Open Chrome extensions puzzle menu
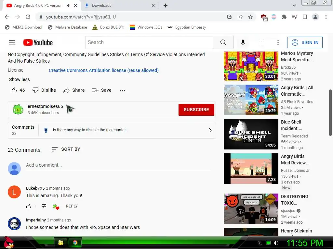The width and height of the screenshot is (333, 249). 284,17
